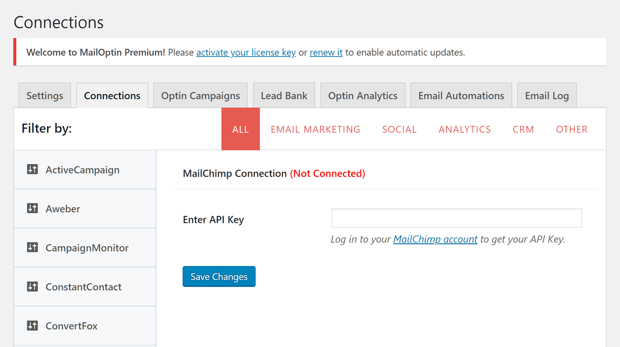620x347 pixels.
Task: Filter the list by CRM
Action: (x=523, y=129)
